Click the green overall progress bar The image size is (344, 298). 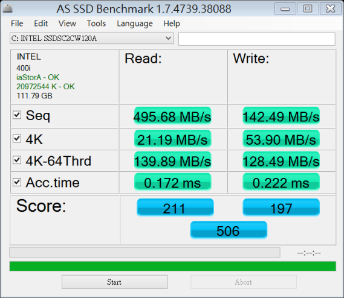click(x=173, y=266)
